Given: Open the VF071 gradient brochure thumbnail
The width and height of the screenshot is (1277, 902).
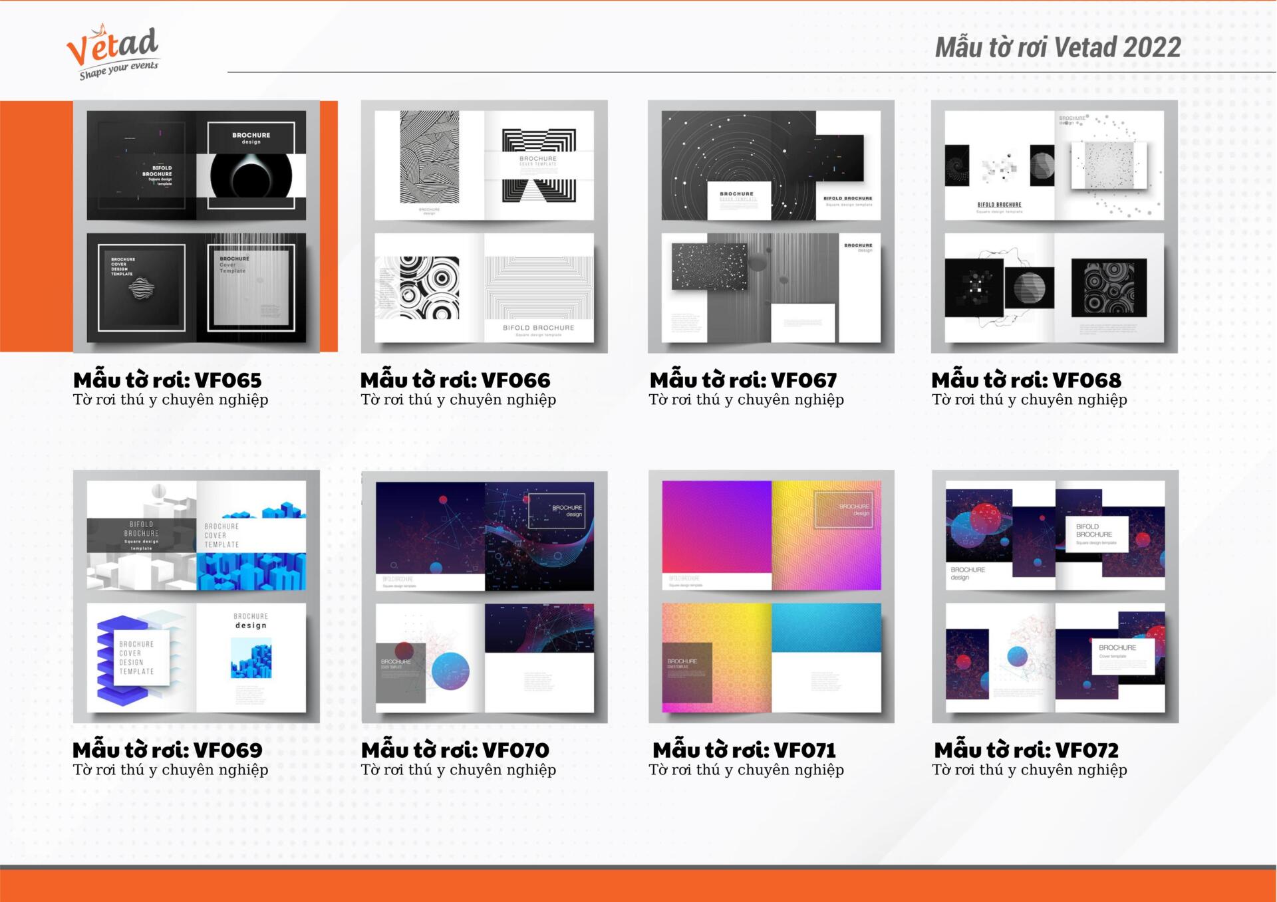Looking at the screenshot, I should tap(771, 596).
